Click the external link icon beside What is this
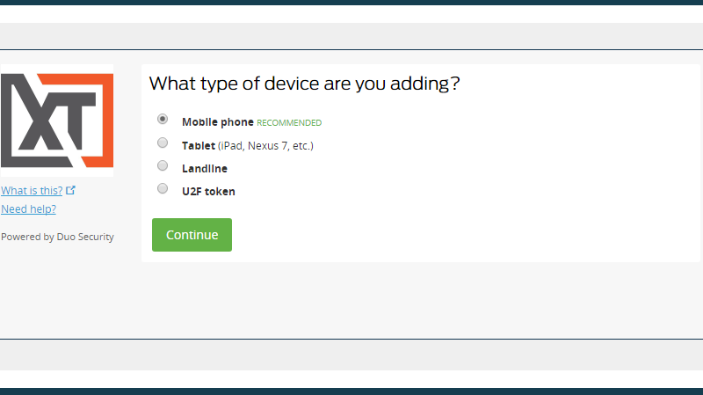Viewport: 703px width, 395px height. (71, 190)
